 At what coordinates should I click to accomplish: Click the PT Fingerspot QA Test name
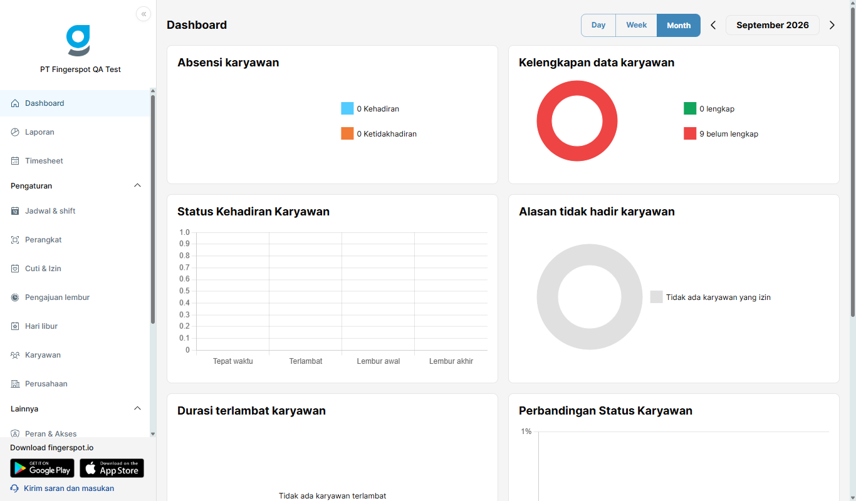(x=80, y=70)
